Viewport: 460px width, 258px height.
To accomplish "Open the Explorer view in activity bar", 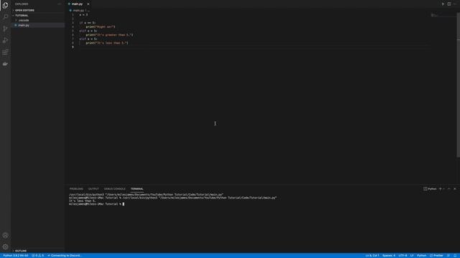I will [x=5, y=5].
